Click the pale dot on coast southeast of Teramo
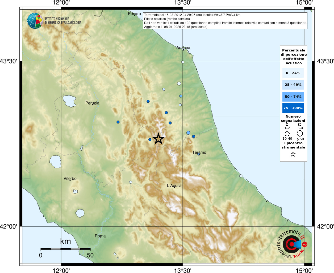The height and width of the screenshot is (273, 334). 241,176
